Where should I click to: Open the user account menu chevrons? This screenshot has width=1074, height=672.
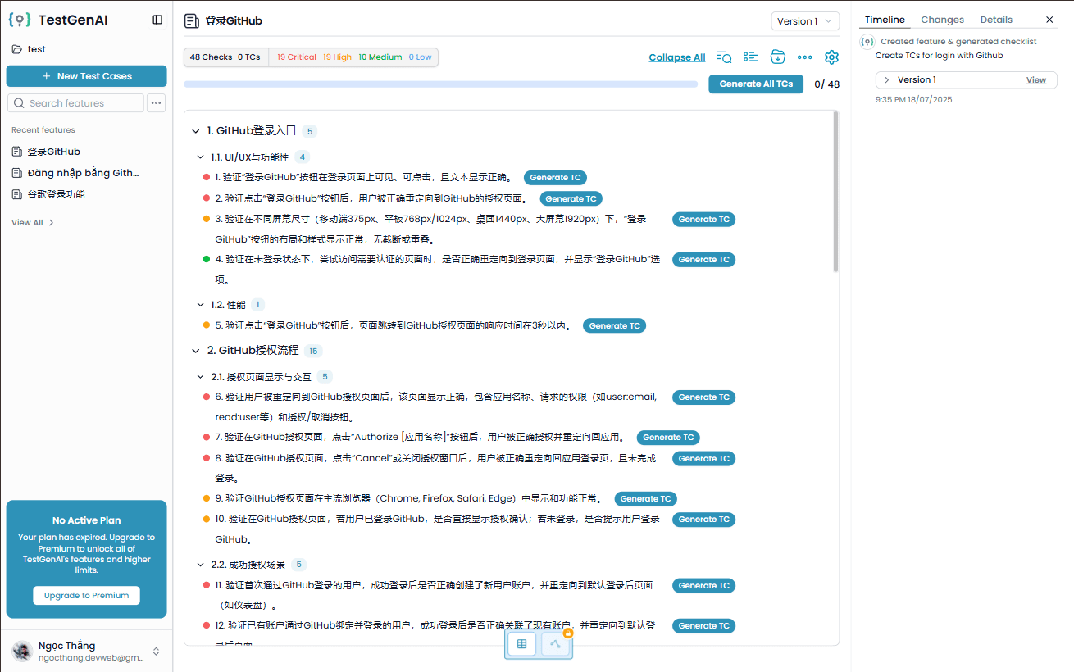pyautogui.click(x=156, y=652)
